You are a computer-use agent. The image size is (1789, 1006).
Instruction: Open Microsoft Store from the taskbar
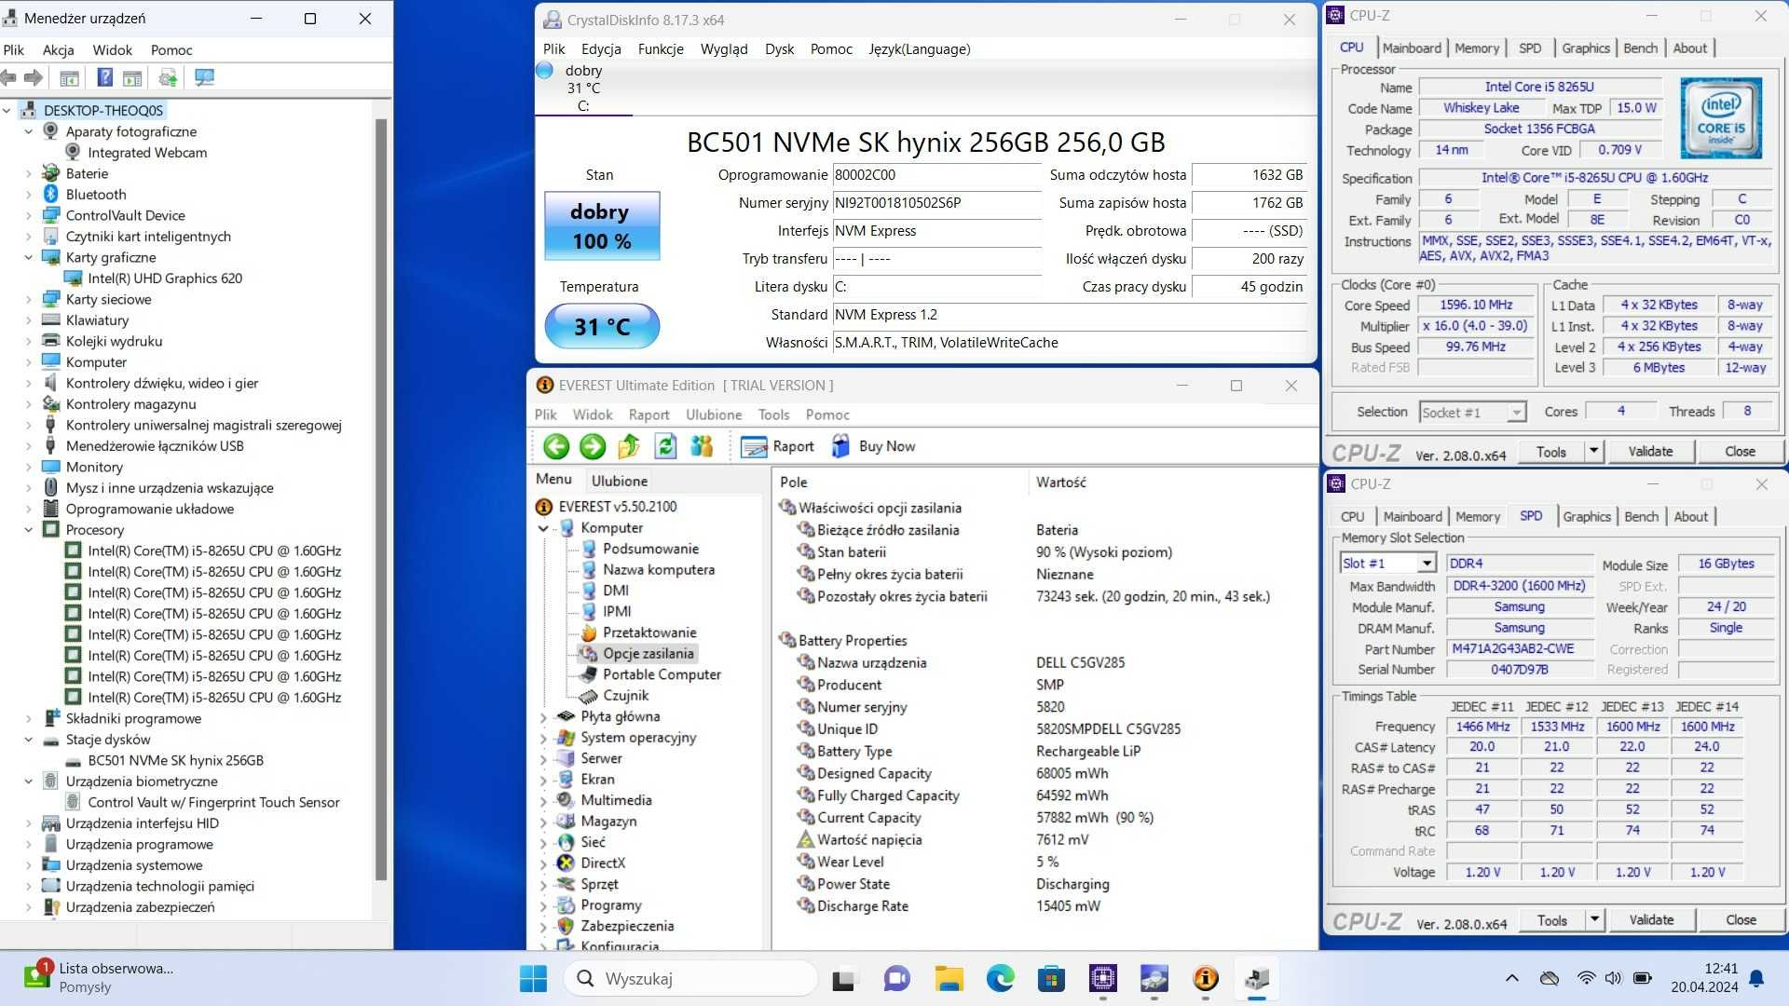pyautogui.click(x=1051, y=979)
